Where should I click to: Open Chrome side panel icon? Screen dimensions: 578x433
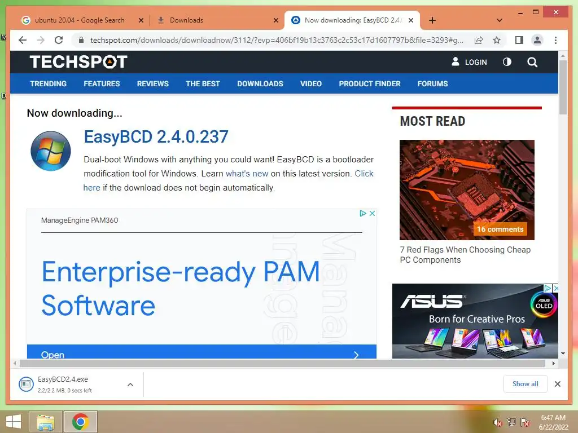point(519,40)
